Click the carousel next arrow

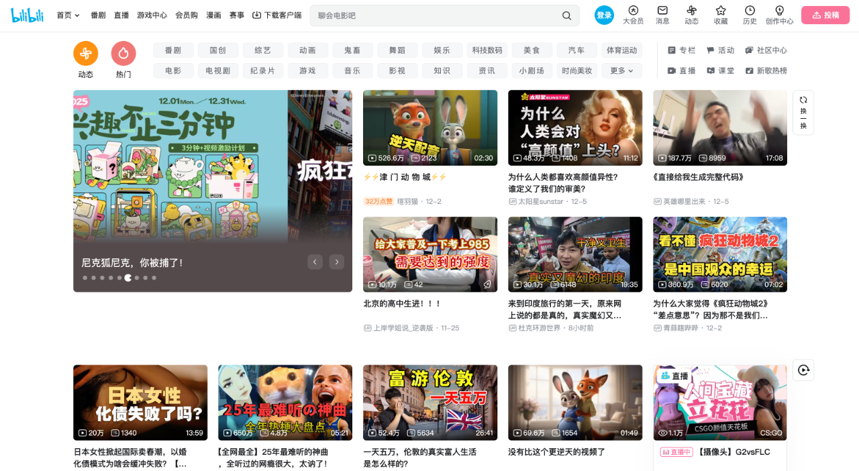click(336, 262)
